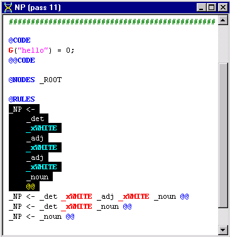Click the scroll down arrow
The image size is (230, 237).
tap(223, 230)
